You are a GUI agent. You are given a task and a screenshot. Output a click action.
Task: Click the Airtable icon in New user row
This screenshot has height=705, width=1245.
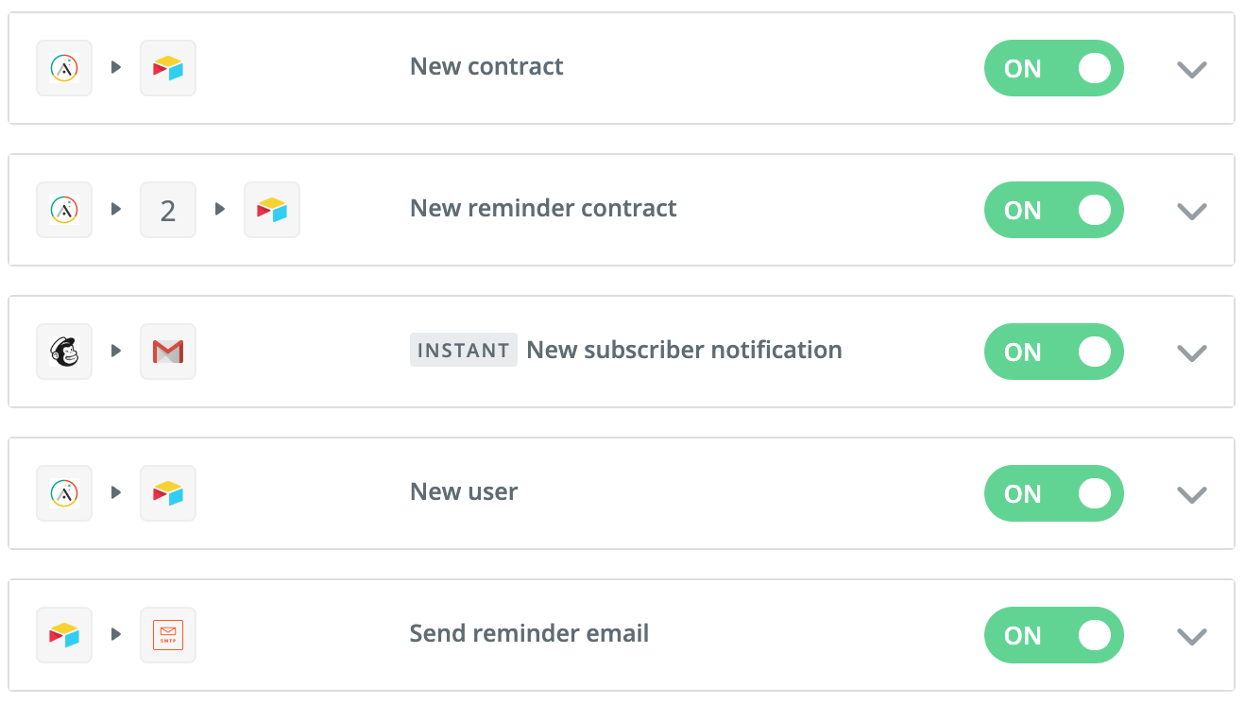coord(168,493)
